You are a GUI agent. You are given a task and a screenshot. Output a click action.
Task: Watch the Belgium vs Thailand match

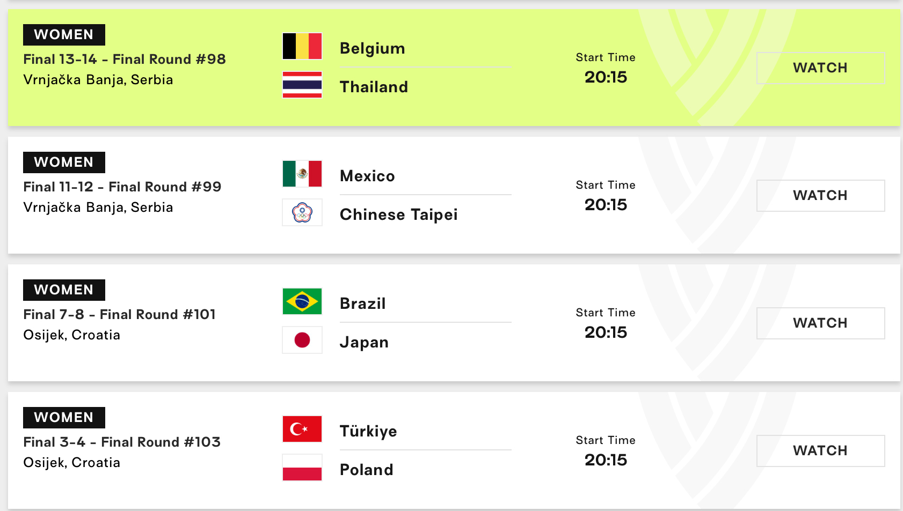coord(820,68)
